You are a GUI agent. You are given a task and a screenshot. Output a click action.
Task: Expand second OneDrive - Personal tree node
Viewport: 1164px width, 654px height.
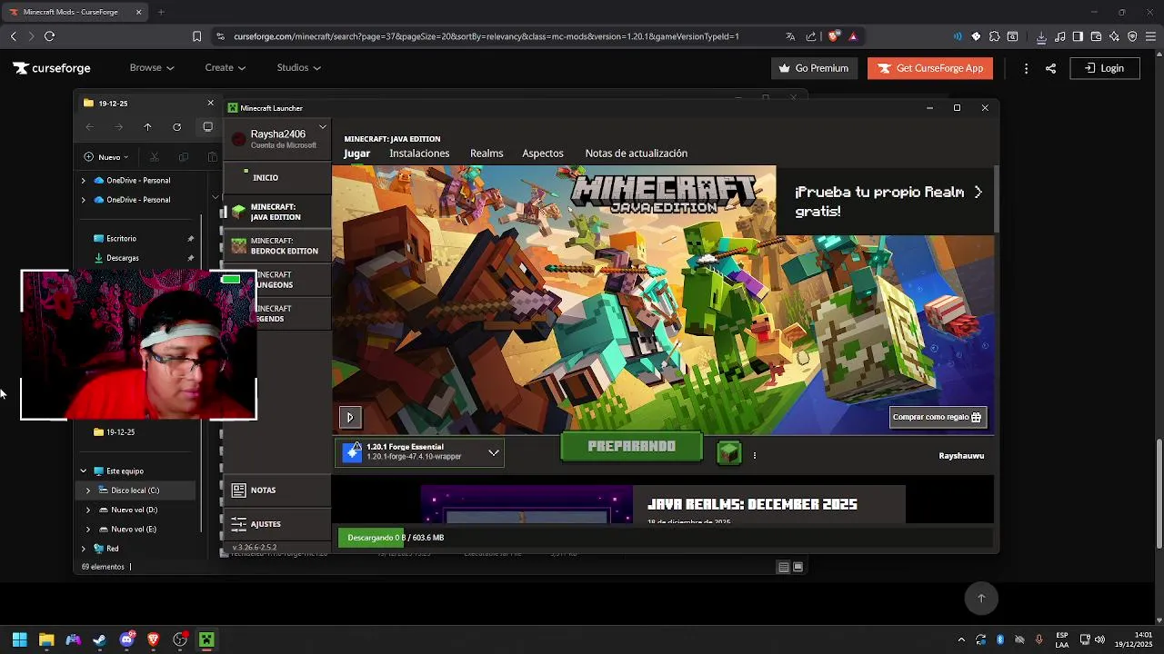click(x=83, y=200)
